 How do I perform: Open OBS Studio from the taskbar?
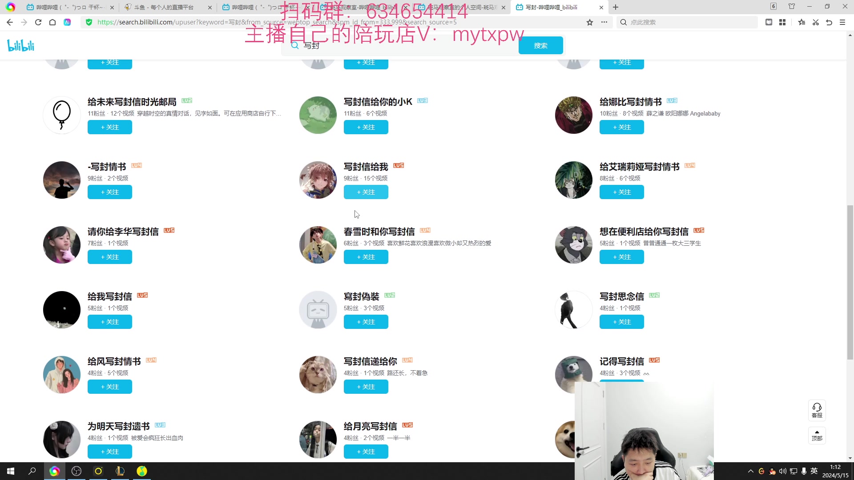tap(76, 471)
